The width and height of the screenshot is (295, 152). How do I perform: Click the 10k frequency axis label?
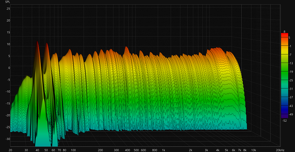pos(254,150)
